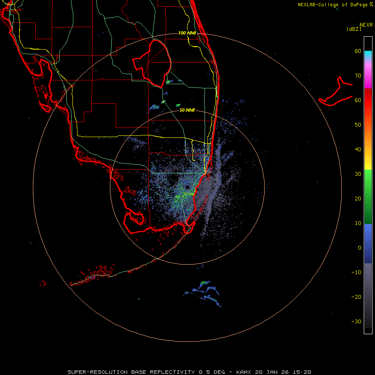375x375 pixels.
Task: Click the 20 value on dBZ scale
Action: click(358, 199)
